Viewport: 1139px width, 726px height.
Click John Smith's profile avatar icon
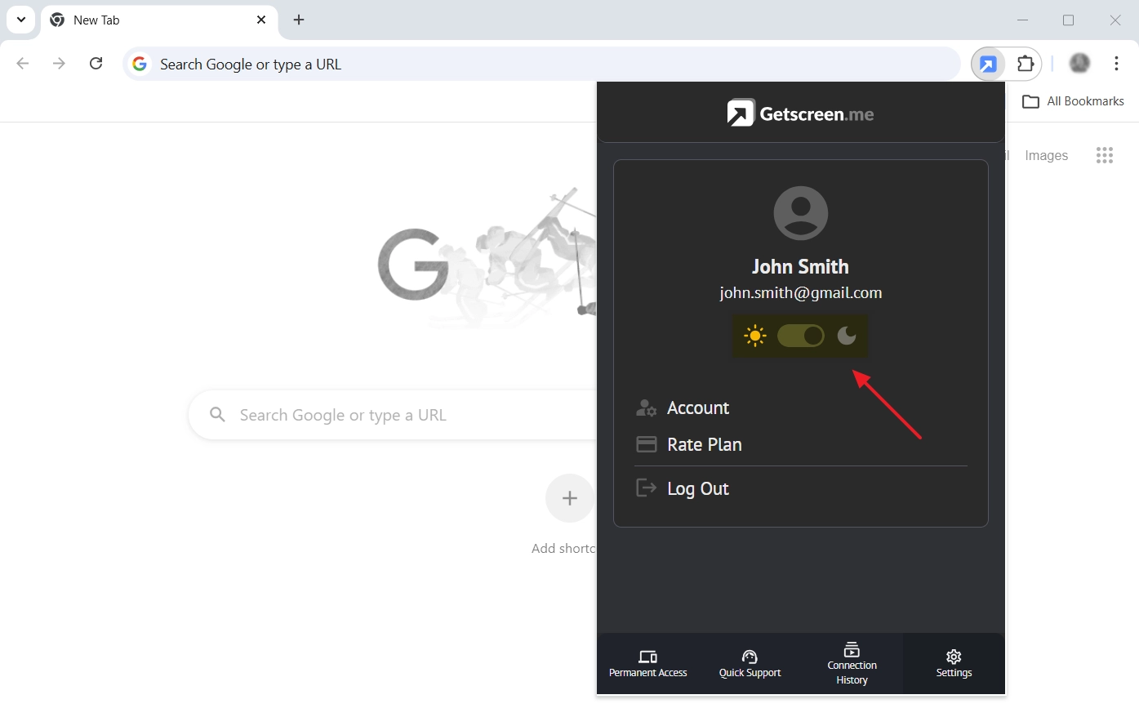pos(800,213)
